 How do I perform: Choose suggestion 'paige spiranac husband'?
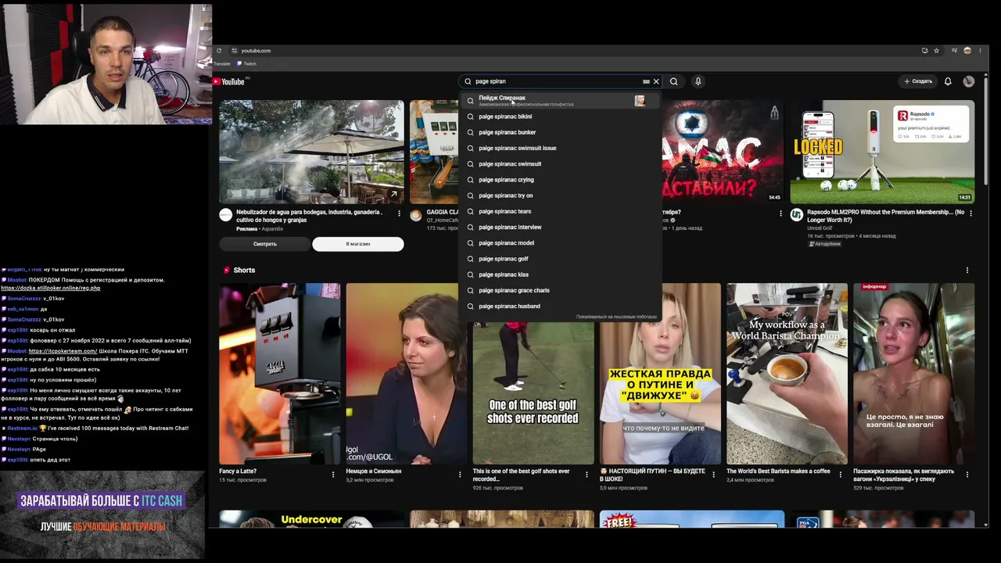559,307
